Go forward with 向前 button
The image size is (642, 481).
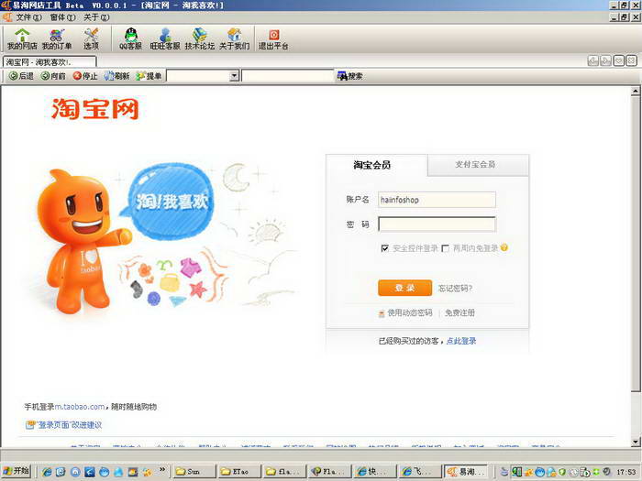(x=53, y=76)
